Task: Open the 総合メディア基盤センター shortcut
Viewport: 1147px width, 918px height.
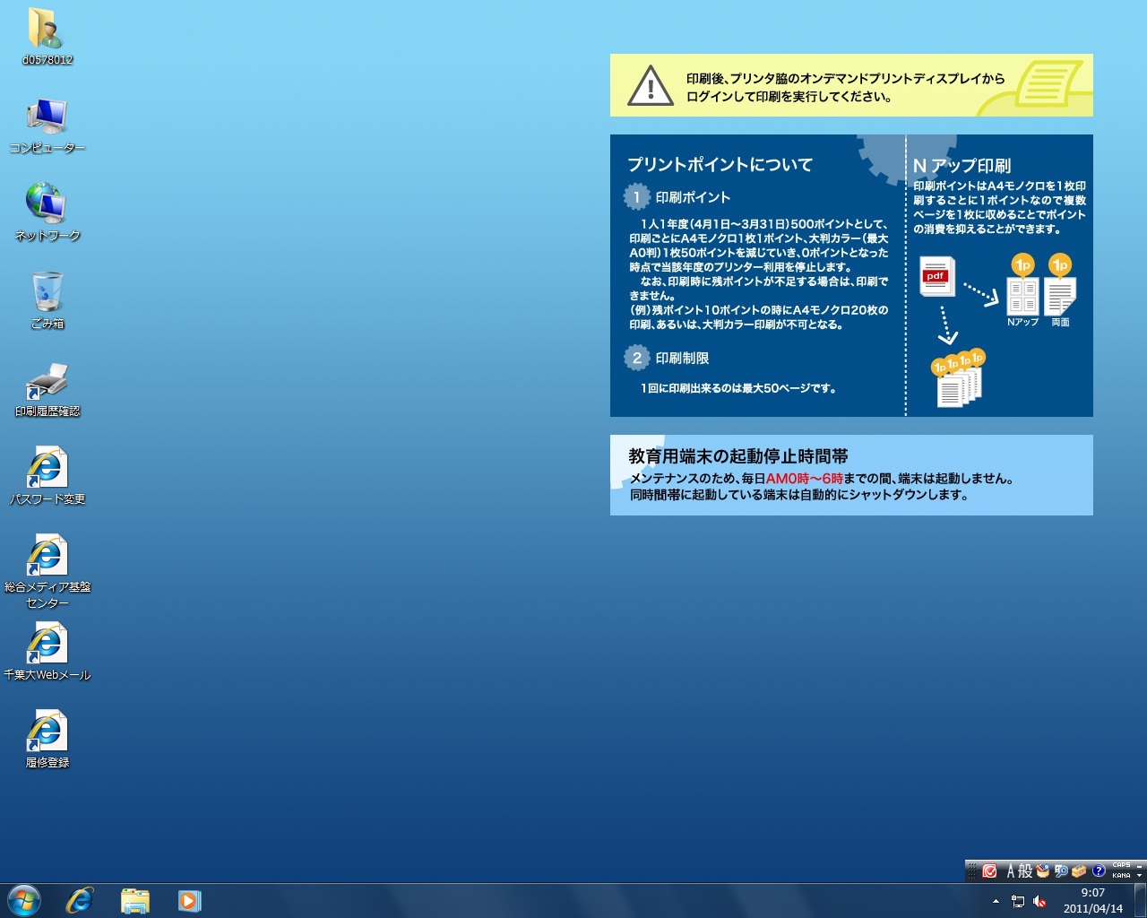Action: coord(47,558)
